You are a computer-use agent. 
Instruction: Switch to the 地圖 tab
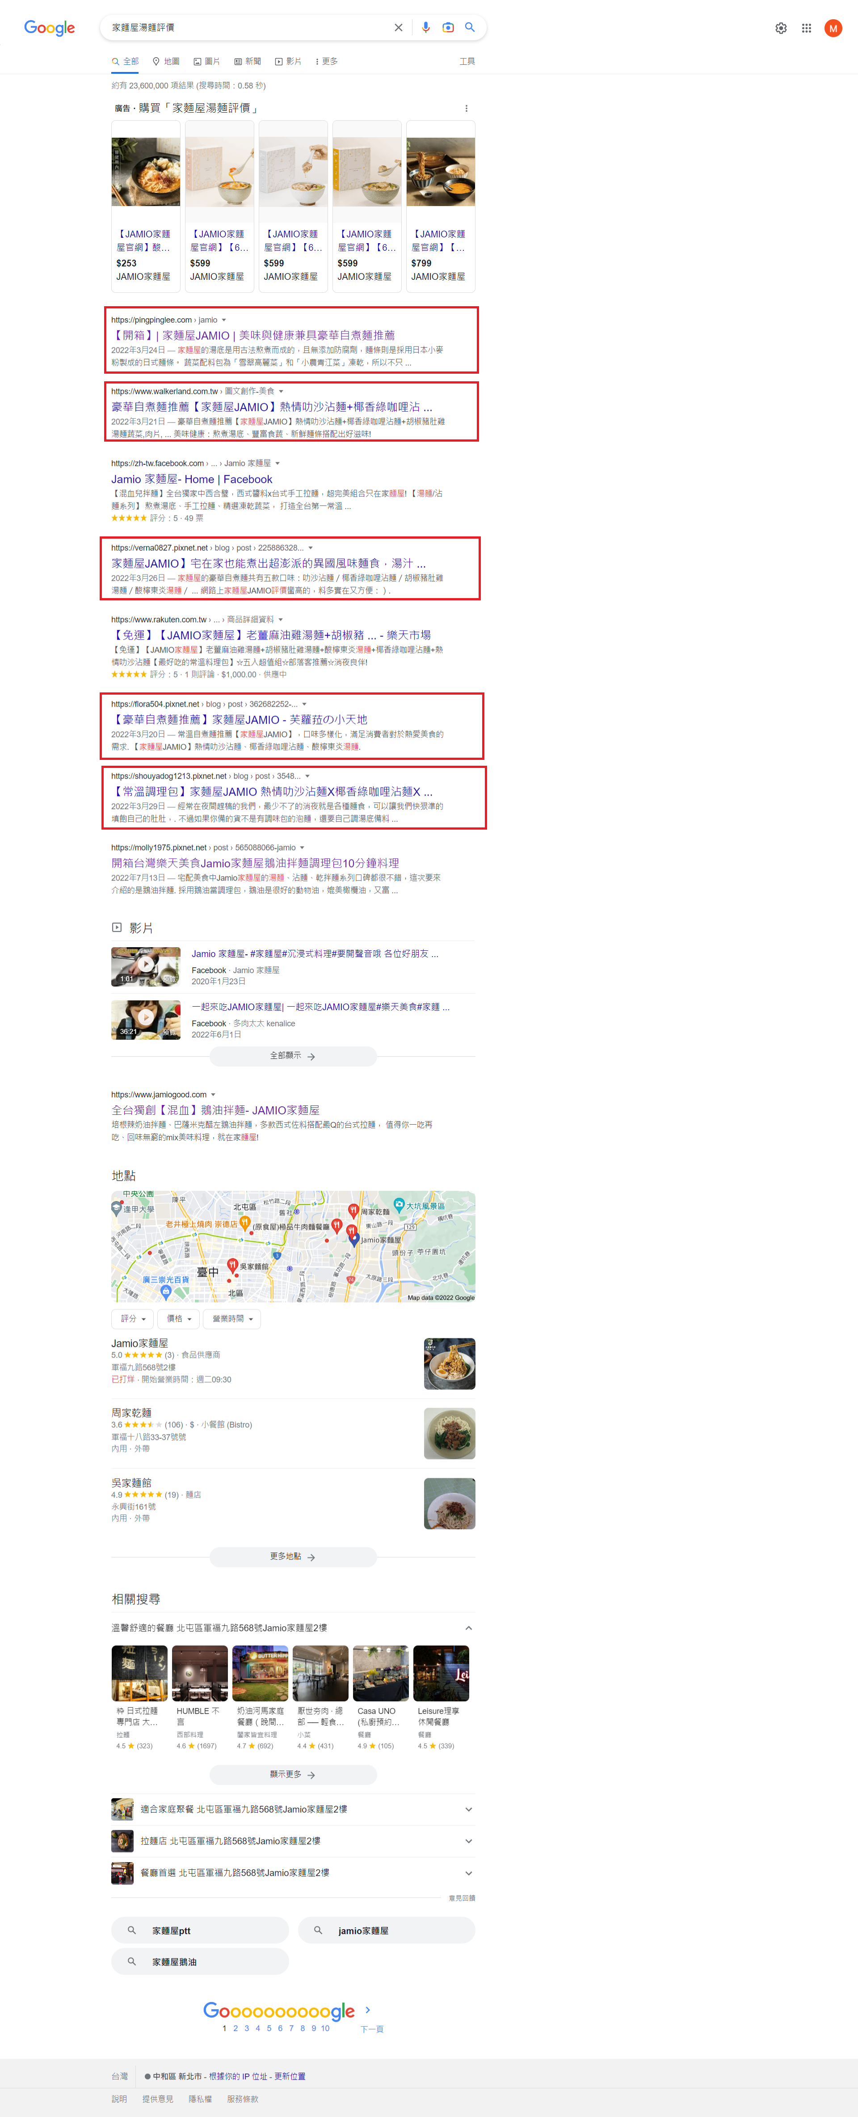point(165,62)
